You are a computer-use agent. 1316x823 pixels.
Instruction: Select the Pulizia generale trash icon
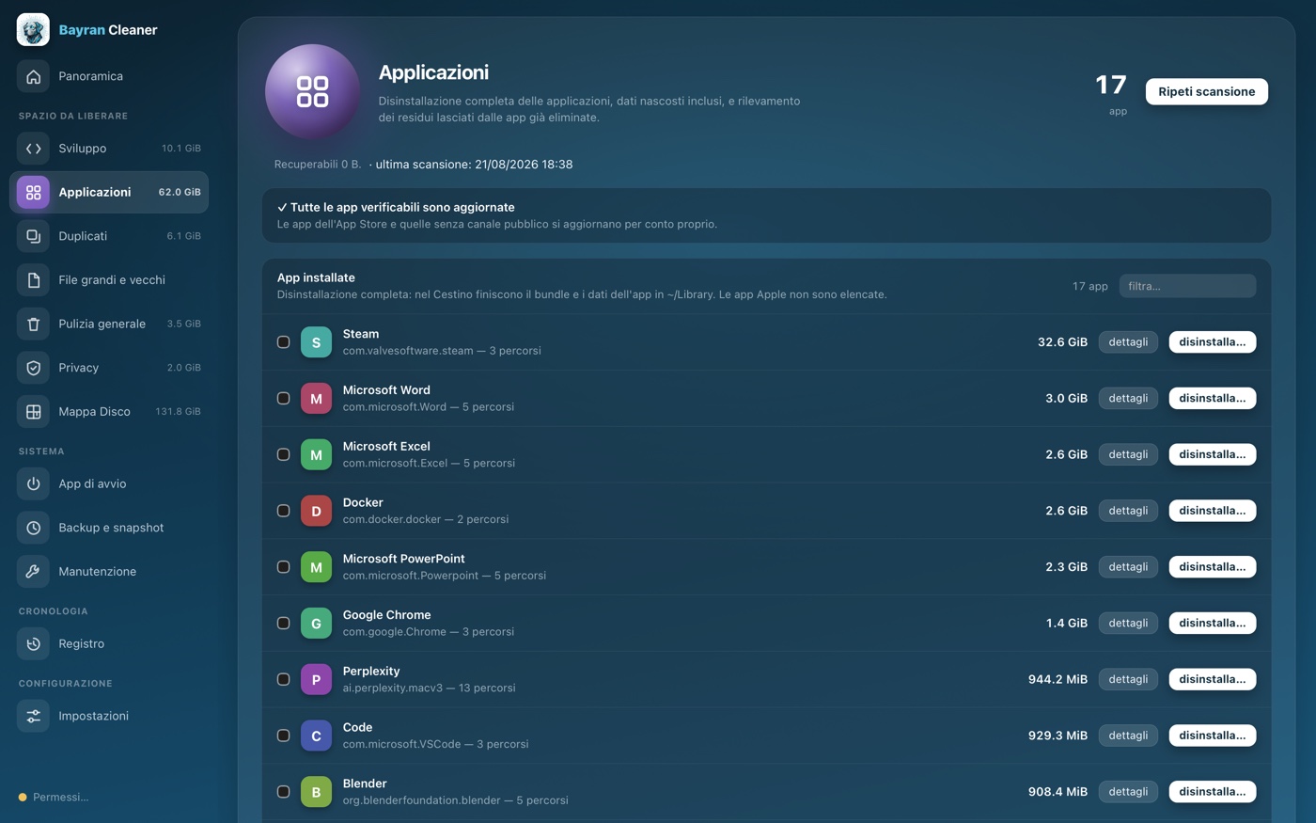[x=33, y=324]
